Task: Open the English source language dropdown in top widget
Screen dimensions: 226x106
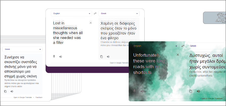Action: (x=71, y=14)
